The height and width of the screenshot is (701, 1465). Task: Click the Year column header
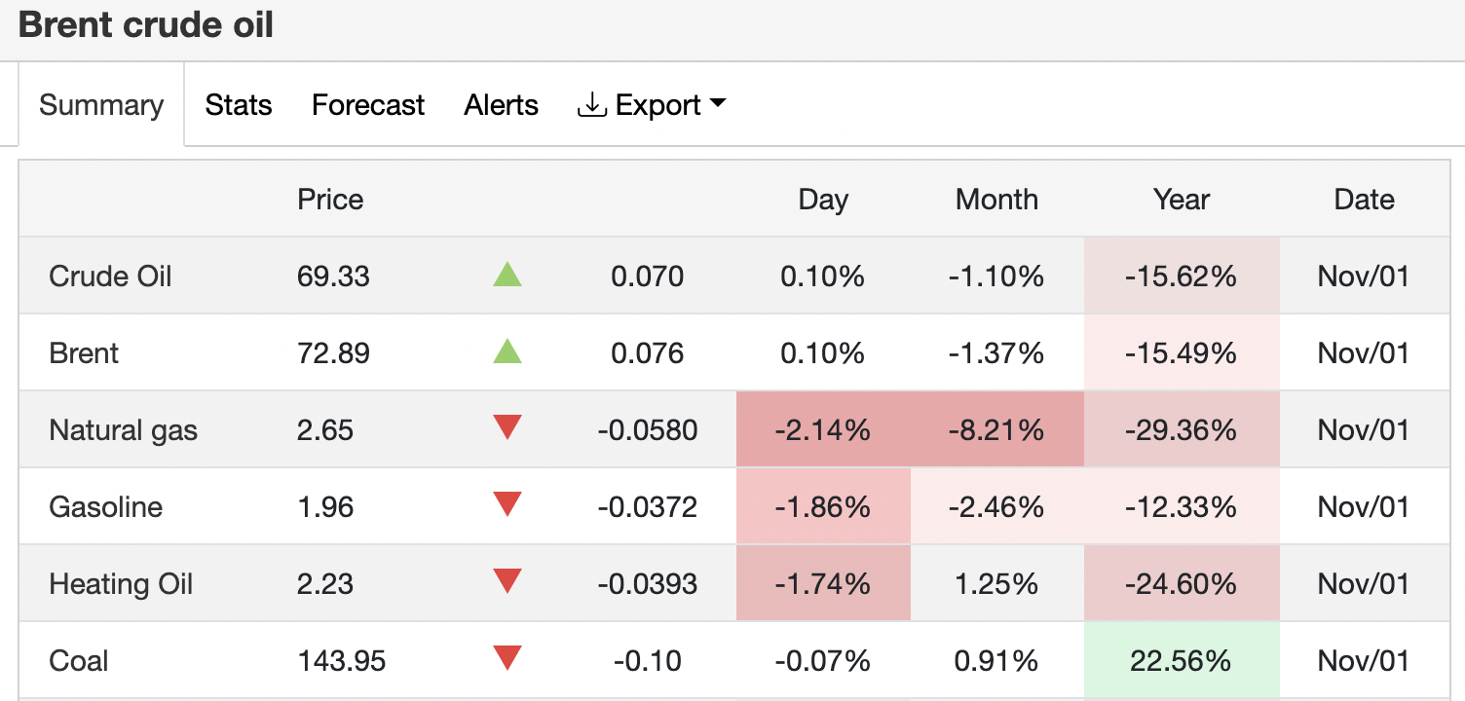(x=1182, y=200)
